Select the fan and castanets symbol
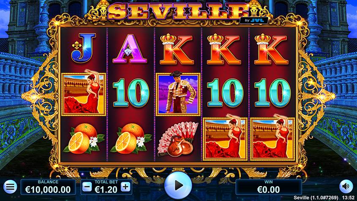The height and width of the screenshot is (201, 357). click(x=178, y=139)
